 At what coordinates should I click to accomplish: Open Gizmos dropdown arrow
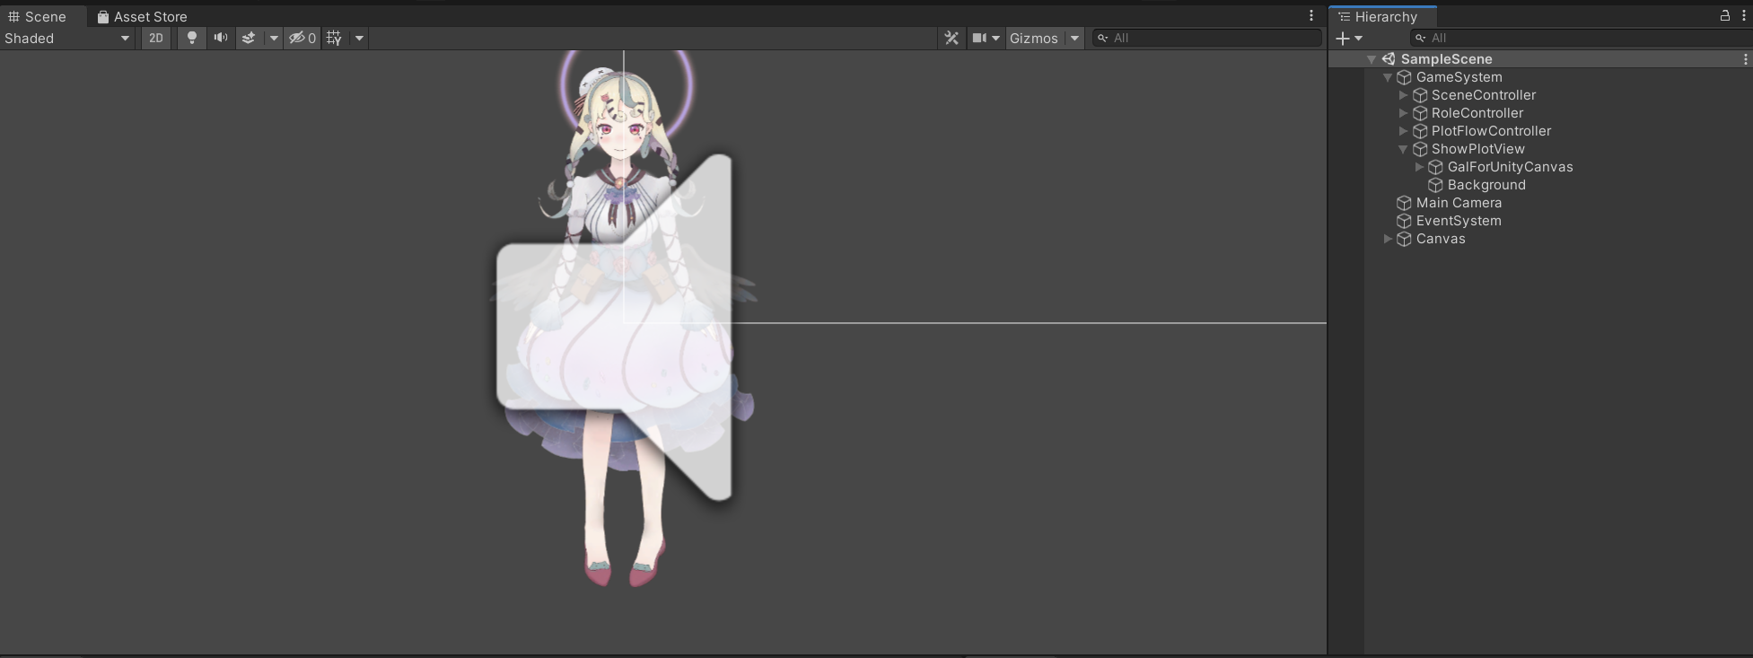pyautogui.click(x=1074, y=38)
